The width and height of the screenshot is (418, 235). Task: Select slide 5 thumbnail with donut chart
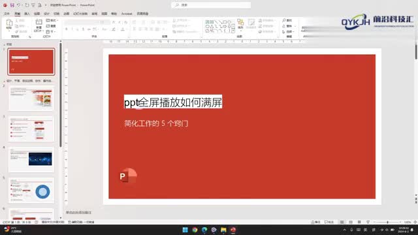pyautogui.click(x=31, y=190)
